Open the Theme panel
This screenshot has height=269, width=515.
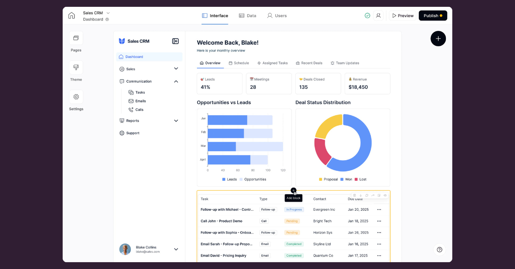point(76,68)
